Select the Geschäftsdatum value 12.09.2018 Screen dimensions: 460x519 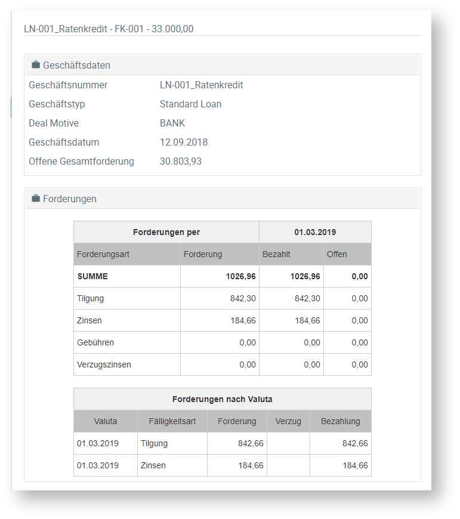(x=184, y=143)
